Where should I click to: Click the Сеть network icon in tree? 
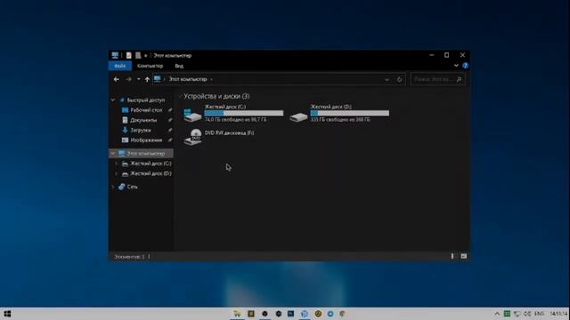click(x=122, y=187)
